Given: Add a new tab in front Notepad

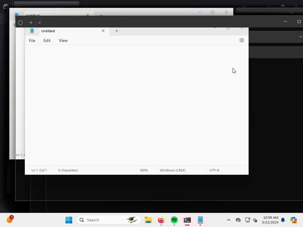Looking at the screenshot, I should [x=117, y=31].
